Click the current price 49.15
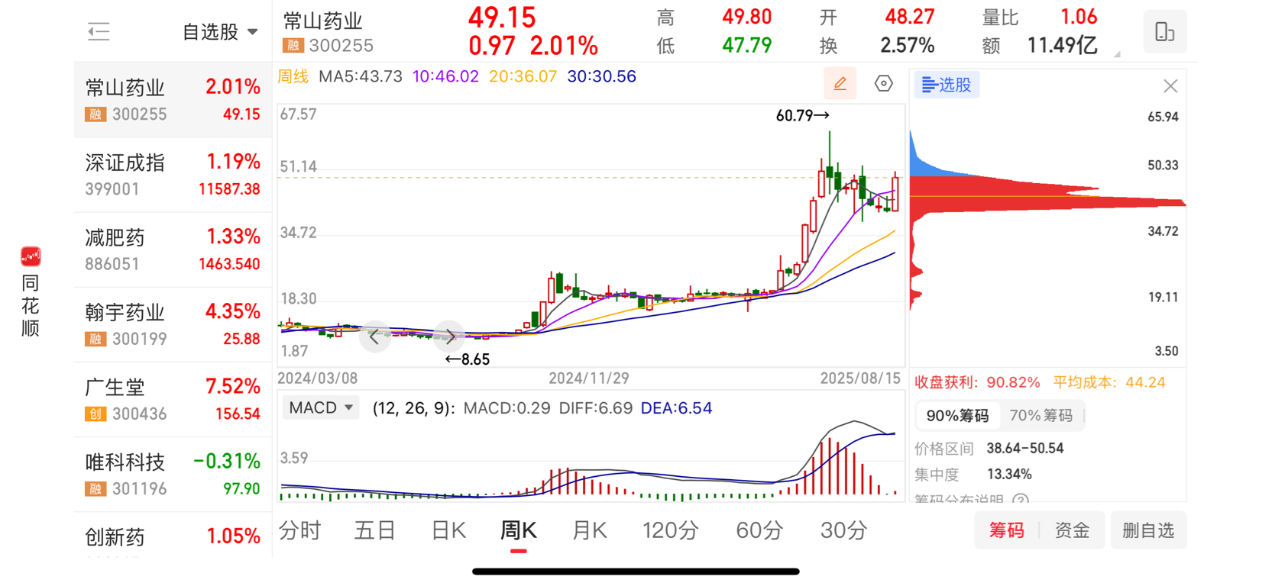 [x=502, y=17]
